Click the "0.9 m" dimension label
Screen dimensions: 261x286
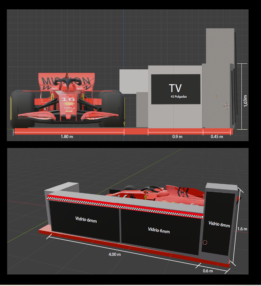tap(177, 136)
